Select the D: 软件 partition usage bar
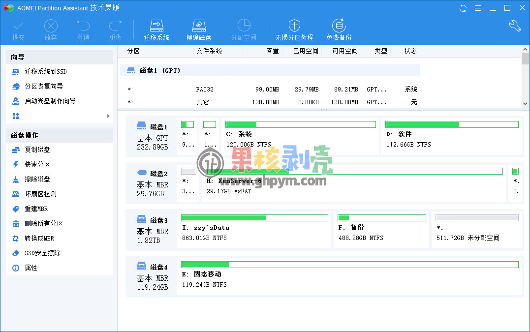Screen dimensions: 530x332 (x=452, y=124)
